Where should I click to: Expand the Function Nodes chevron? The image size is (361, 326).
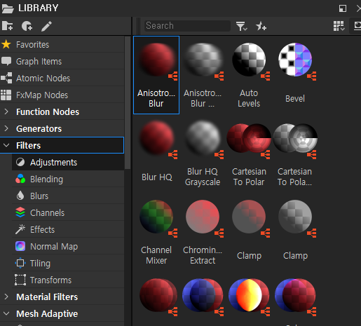pyautogui.click(x=6, y=111)
